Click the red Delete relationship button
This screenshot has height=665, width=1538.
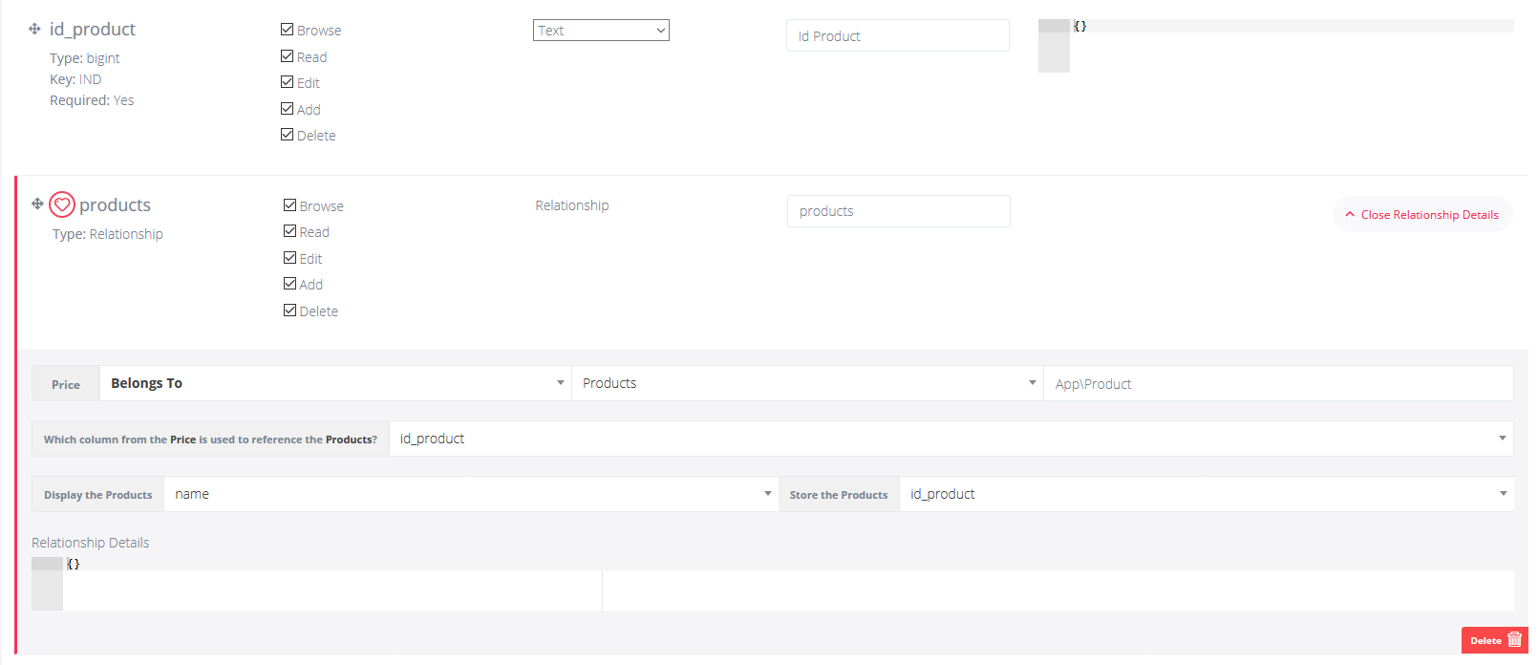1495,640
